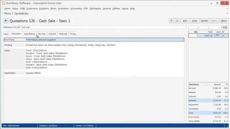
Task: Click 'Version 14.05 (beta)' in status bar
Action: tap(85, 126)
